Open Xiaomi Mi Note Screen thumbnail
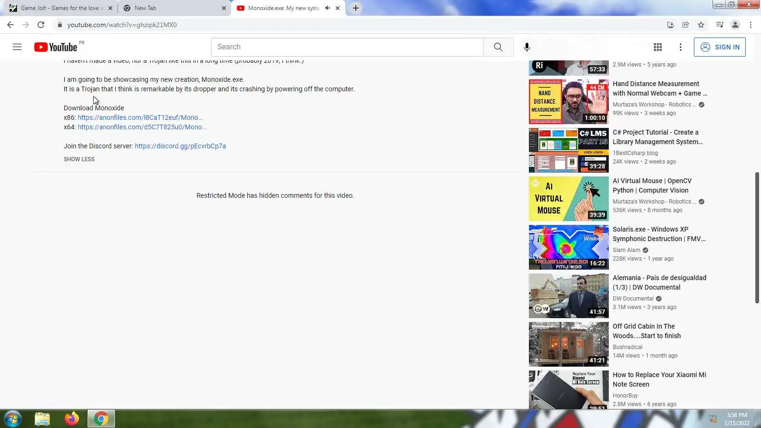This screenshot has height=428, width=761. [569, 390]
